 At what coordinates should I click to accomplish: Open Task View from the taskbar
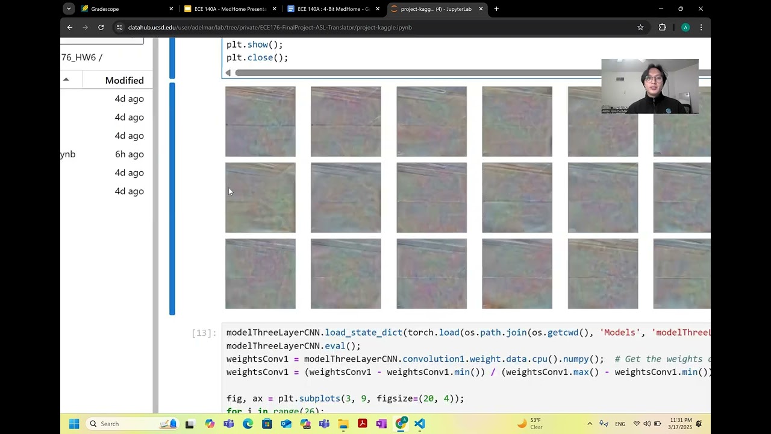click(190, 424)
